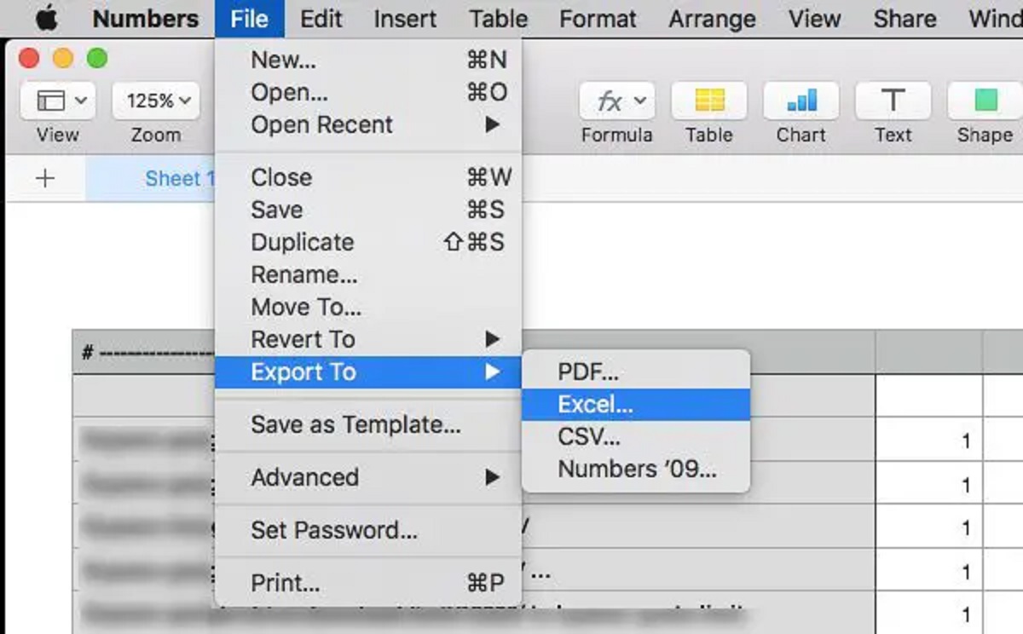Click the green Shape icon

(985, 102)
